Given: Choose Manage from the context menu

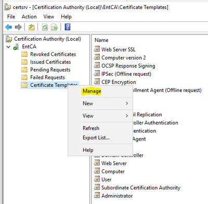Looking at the screenshot, I should pyautogui.click(x=92, y=91).
